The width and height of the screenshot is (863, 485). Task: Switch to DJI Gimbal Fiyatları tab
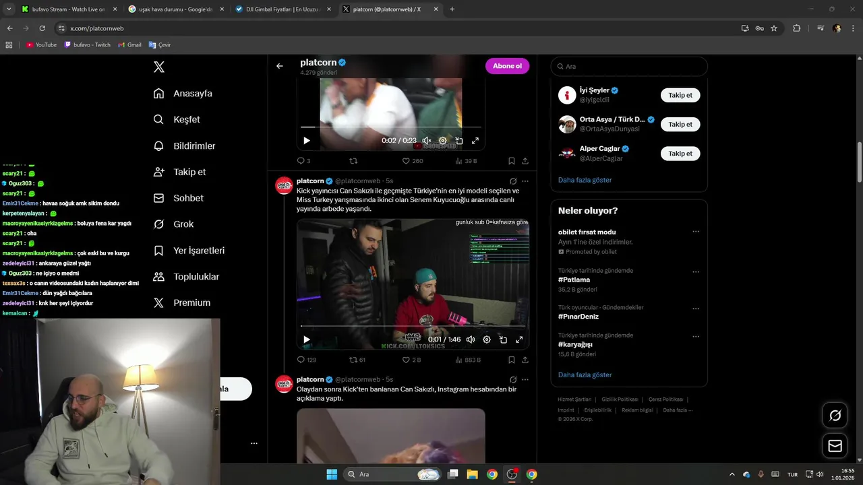coord(282,9)
